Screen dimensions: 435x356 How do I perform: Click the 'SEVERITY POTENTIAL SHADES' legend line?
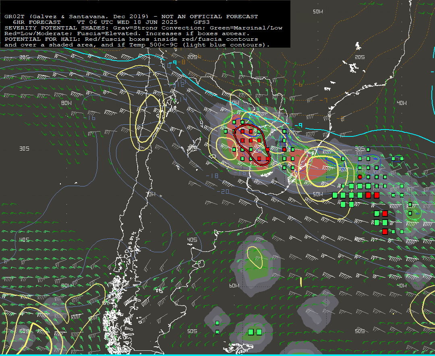(143, 28)
